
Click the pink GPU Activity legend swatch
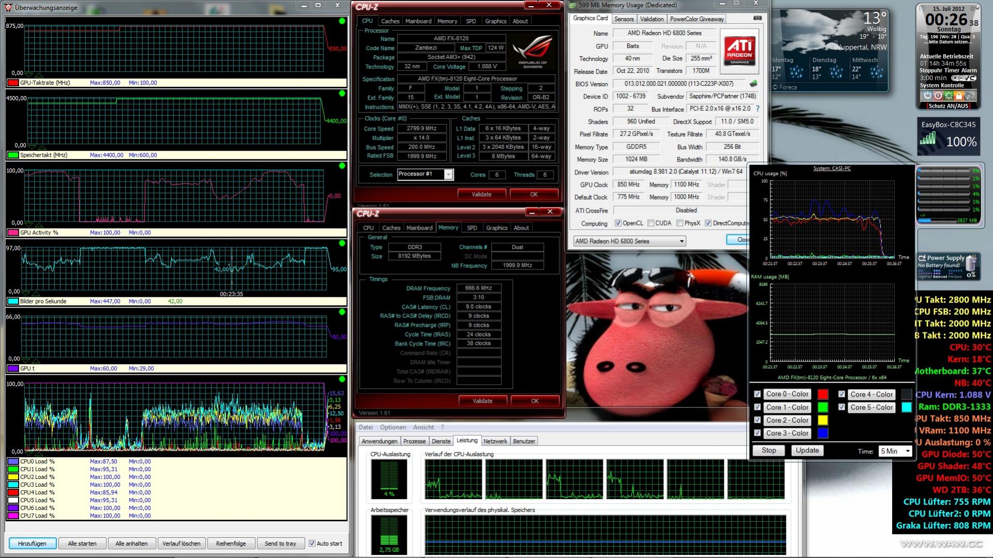coord(13,233)
